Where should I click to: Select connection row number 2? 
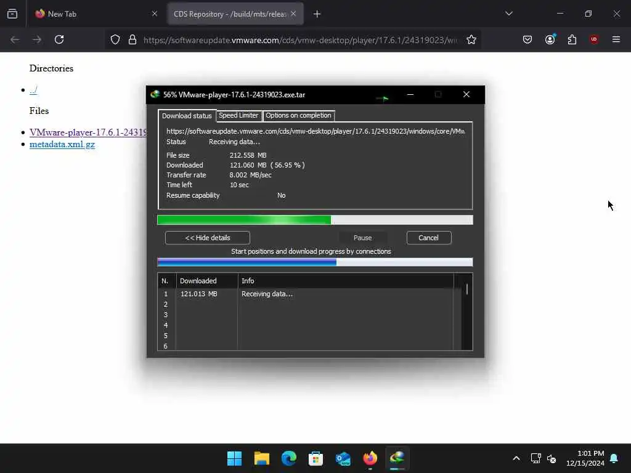306,304
